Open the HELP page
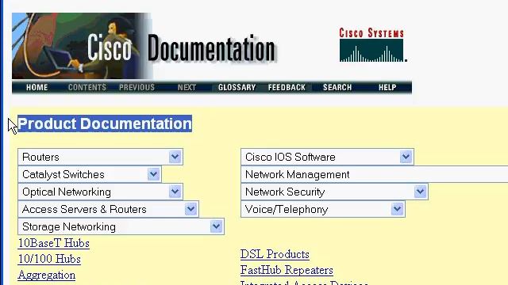 [x=387, y=87]
